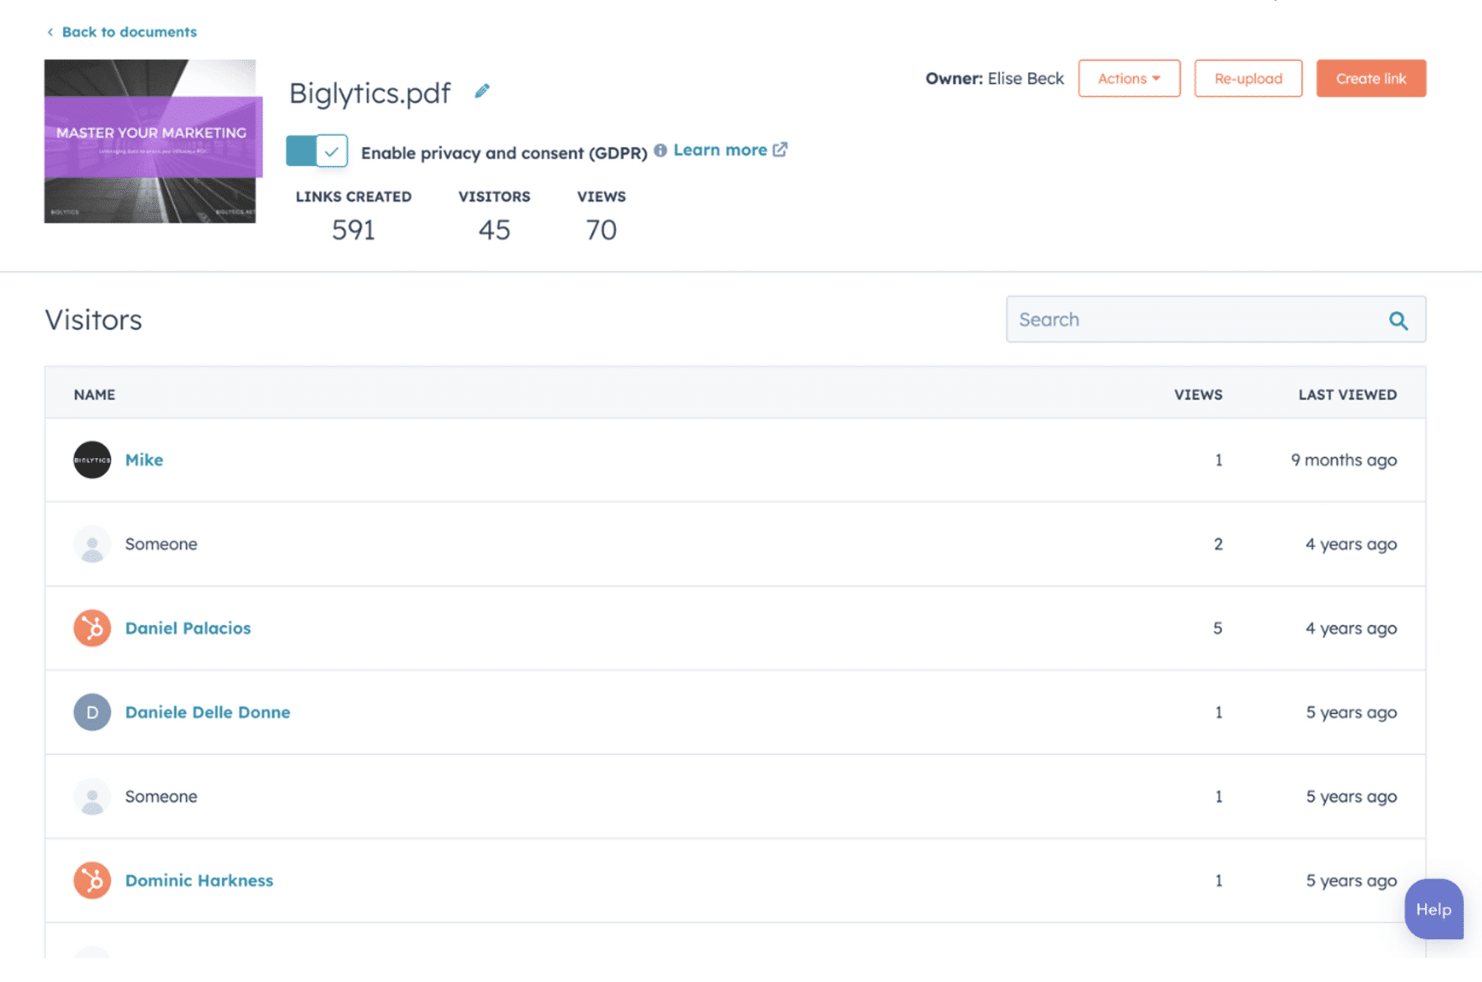The height and width of the screenshot is (982, 1482).
Task: Open the Actions dropdown
Action: 1129,78
